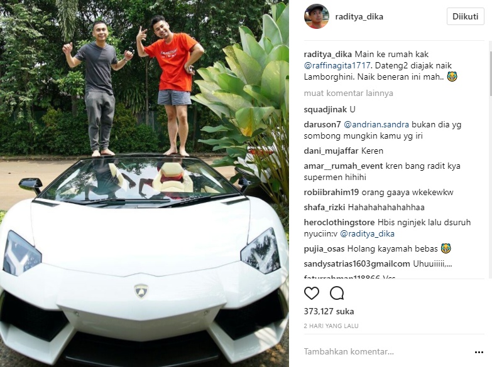The image size is (492, 367).
Task: Open daruson7 commenter profile
Action: [x=322, y=124]
